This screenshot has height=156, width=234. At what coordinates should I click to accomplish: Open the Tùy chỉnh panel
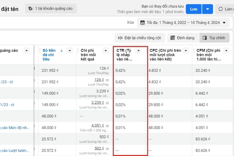click(x=214, y=38)
